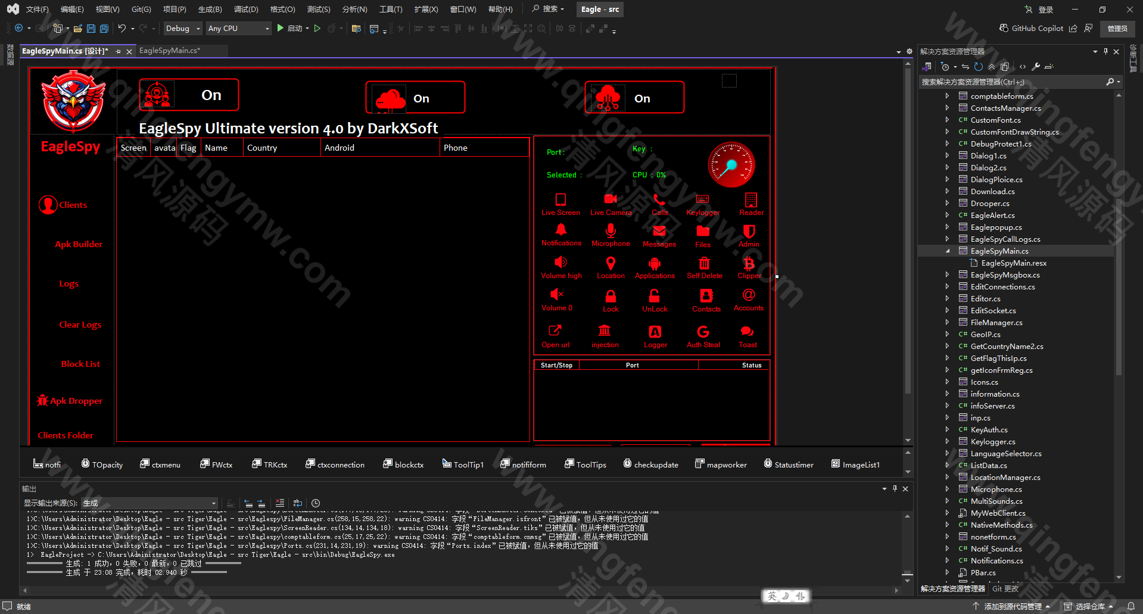The width and height of the screenshot is (1143, 614).
Task: Click the Clear Logs button
Action: tap(80, 325)
